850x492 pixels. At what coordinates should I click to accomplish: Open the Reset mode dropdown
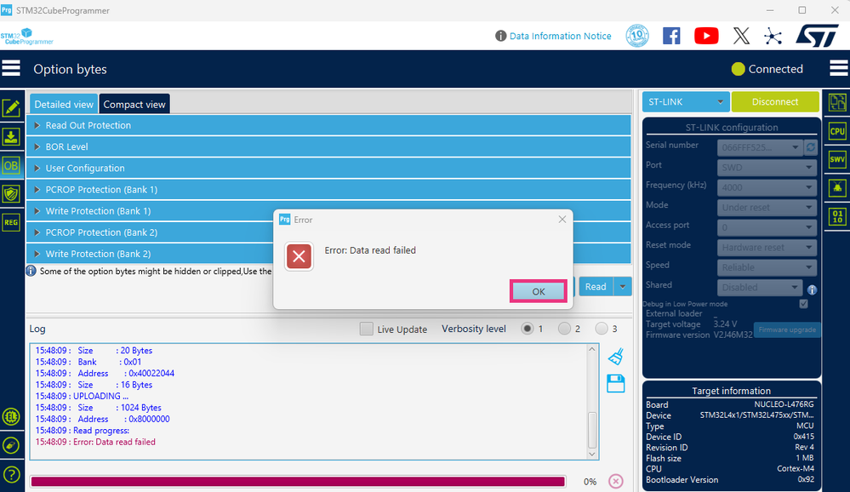tap(767, 248)
